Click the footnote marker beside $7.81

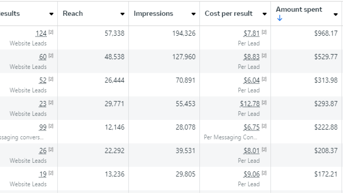pyautogui.click(x=264, y=32)
